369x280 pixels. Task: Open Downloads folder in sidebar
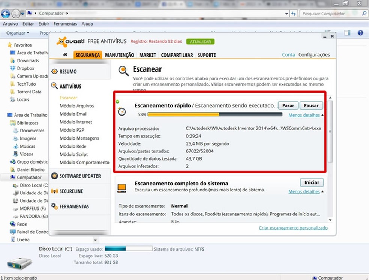tap(28, 60)
